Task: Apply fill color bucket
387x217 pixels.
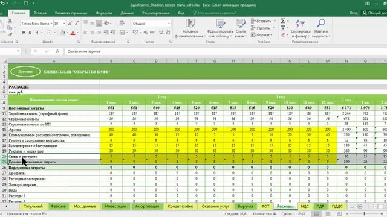Action: click(x=63, y=33)
